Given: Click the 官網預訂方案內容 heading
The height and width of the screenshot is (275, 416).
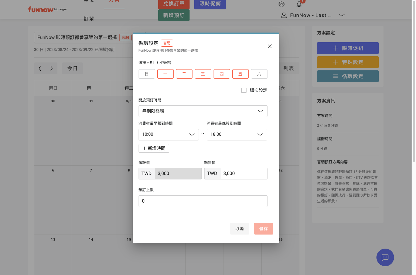Looking at the screenshot, I should pos(333,162).
